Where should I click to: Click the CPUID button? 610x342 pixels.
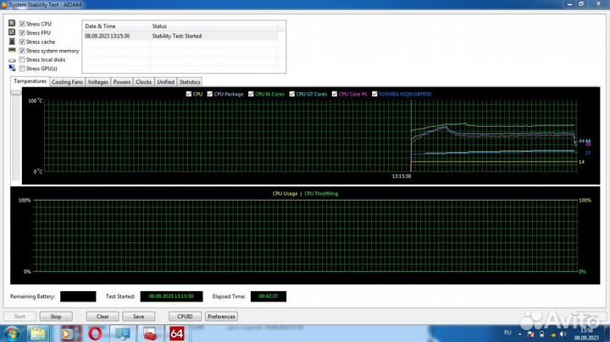[x=183, y=316]
